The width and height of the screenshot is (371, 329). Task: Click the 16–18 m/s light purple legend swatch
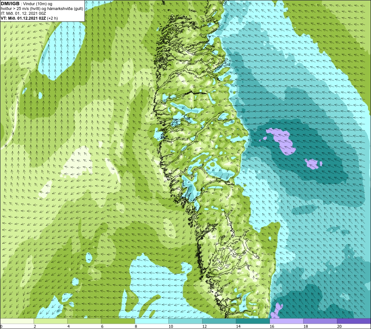(286, 321)
